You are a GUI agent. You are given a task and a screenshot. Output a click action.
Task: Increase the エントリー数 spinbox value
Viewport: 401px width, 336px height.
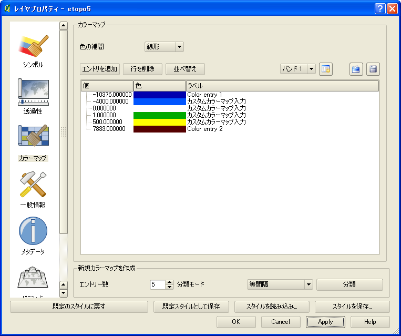[x=170, y=282]
